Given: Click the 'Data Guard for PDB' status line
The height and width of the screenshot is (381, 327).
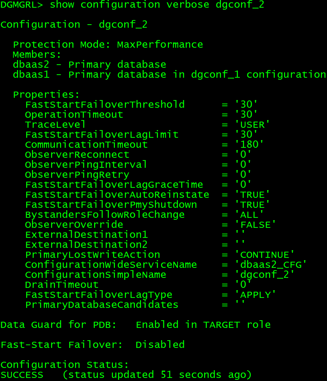Looking at the screenshot, I should point(135,325).
